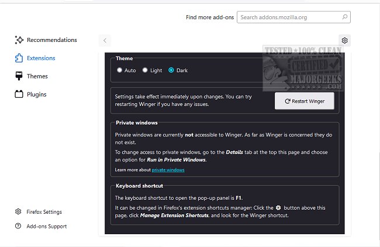This screenshot has height=247, width=380.
Task: Click the Plugins sidebar icon
Action: [19, 94]
